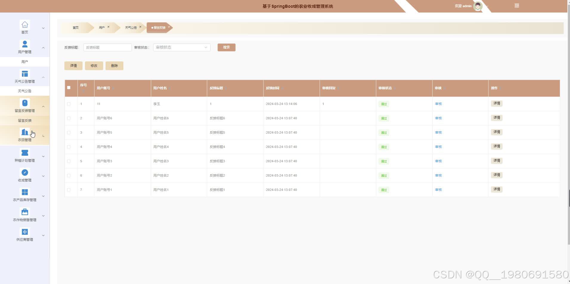570x284 pixels.
Task: Click the 欢迎 admin greeting text
Action: [463, 6]
